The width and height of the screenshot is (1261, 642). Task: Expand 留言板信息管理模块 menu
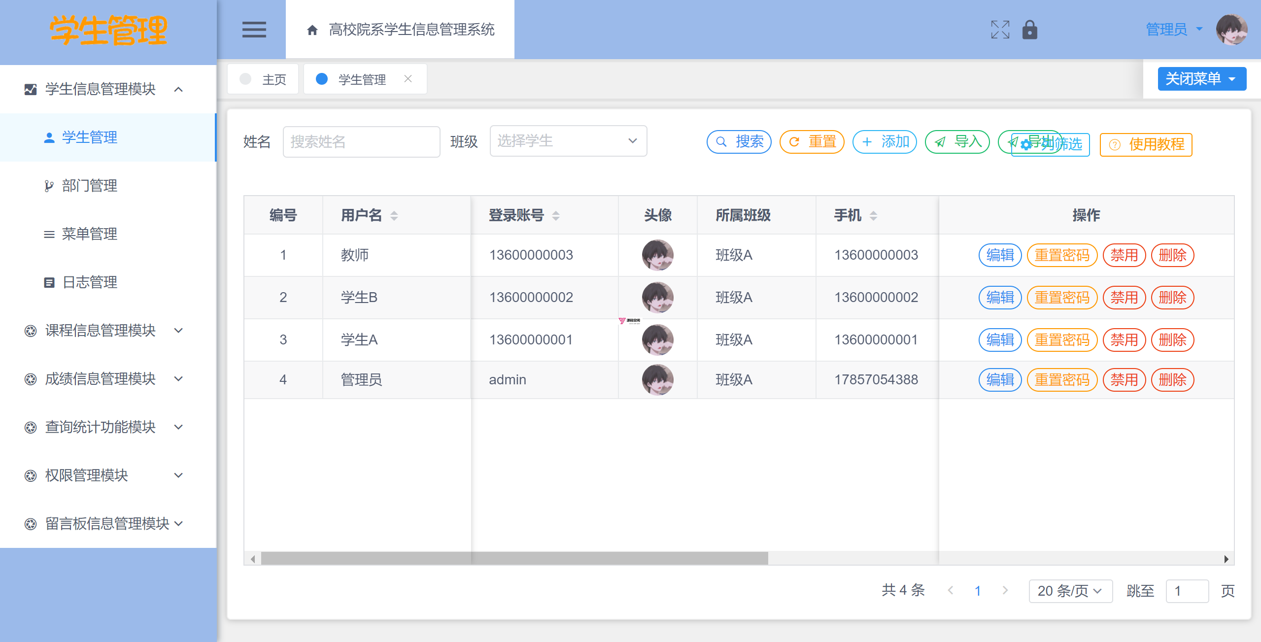pyautogui.click(x=108, y=523)
